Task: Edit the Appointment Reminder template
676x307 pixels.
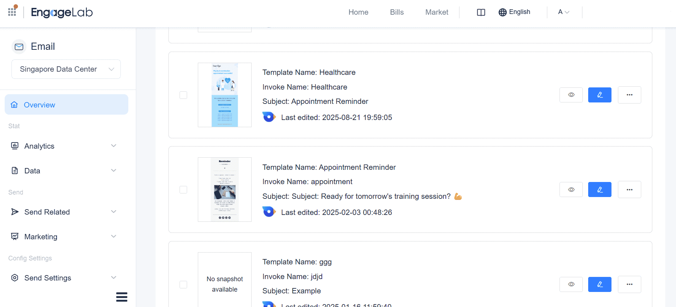Action: pos(600,190)
